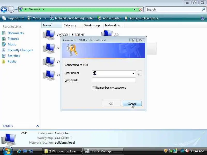Click inside the Search box
The width and height of the screenshot is (207, 155).
click(x=173, y=10)
